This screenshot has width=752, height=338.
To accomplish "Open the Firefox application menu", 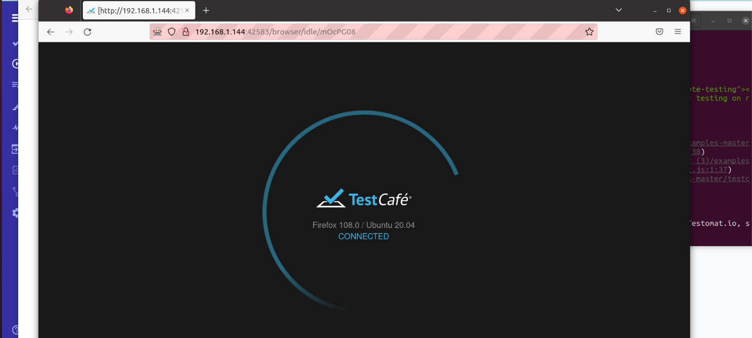I will click(x=678, y=31).
